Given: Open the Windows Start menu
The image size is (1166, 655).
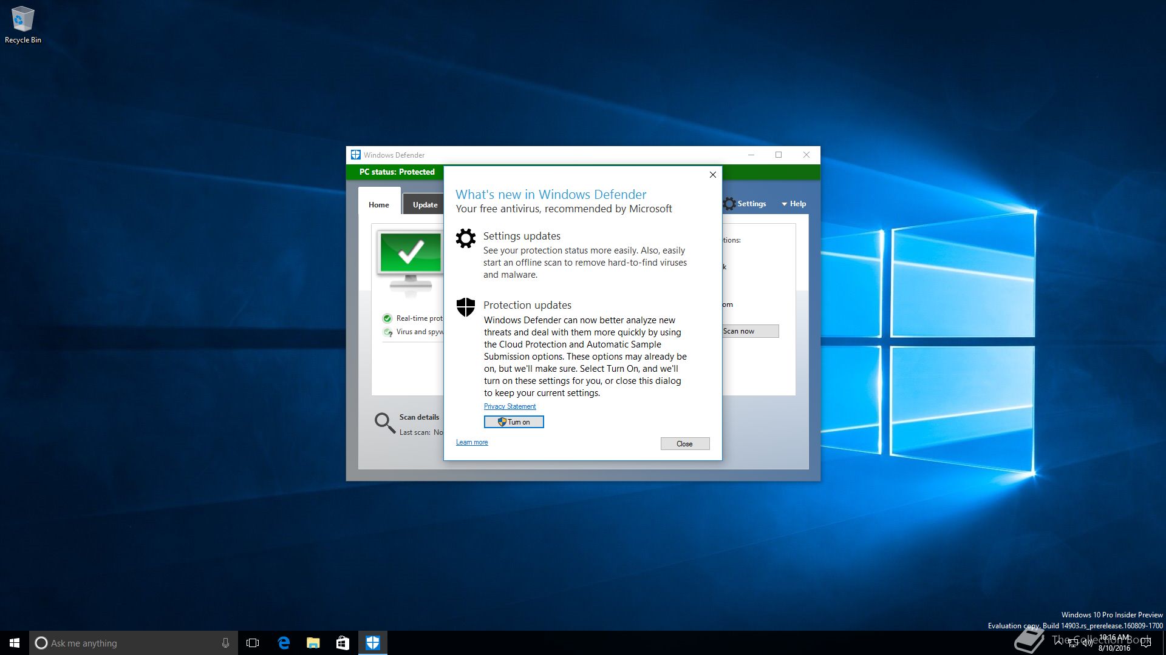Looking at the screenshot, I should pos(15,643).
